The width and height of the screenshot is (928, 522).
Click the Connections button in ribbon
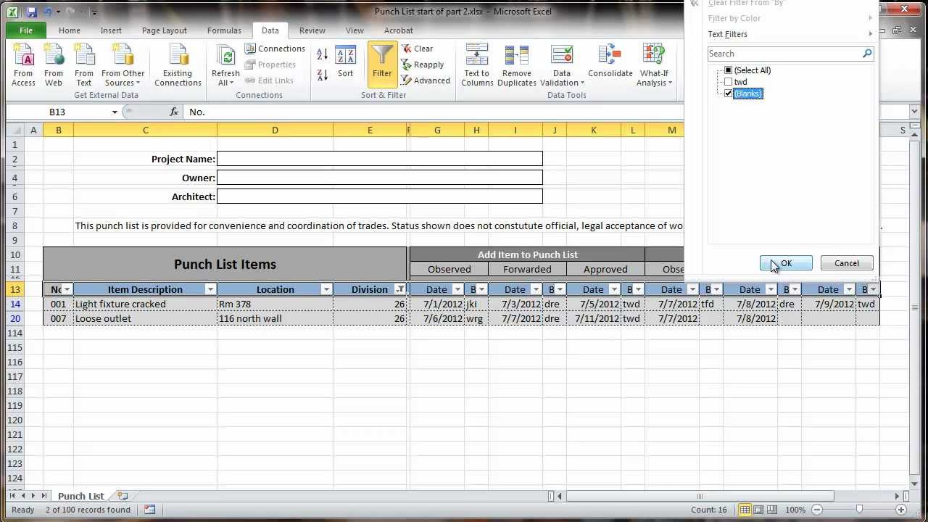tap(275, 49)
